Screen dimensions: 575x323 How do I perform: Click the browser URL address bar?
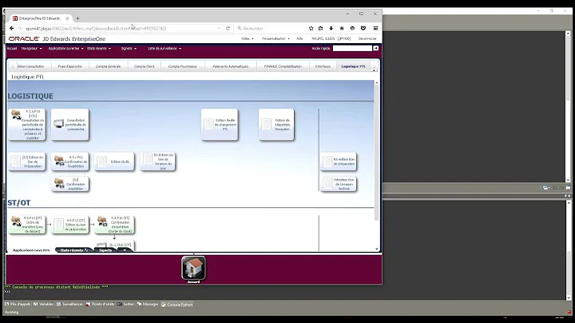(x=119, y=28)
